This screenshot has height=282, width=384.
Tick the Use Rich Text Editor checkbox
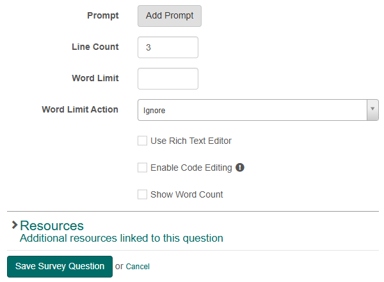(x=142, y=141)
